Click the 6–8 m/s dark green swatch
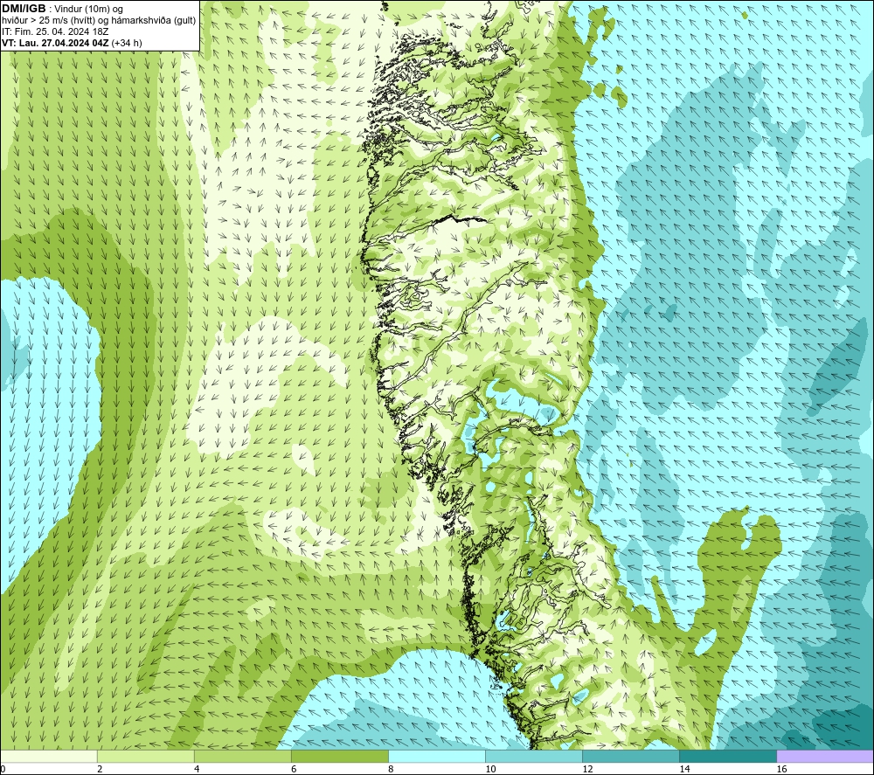Viewport: 874px width, 775px height. tap(339, 756)
